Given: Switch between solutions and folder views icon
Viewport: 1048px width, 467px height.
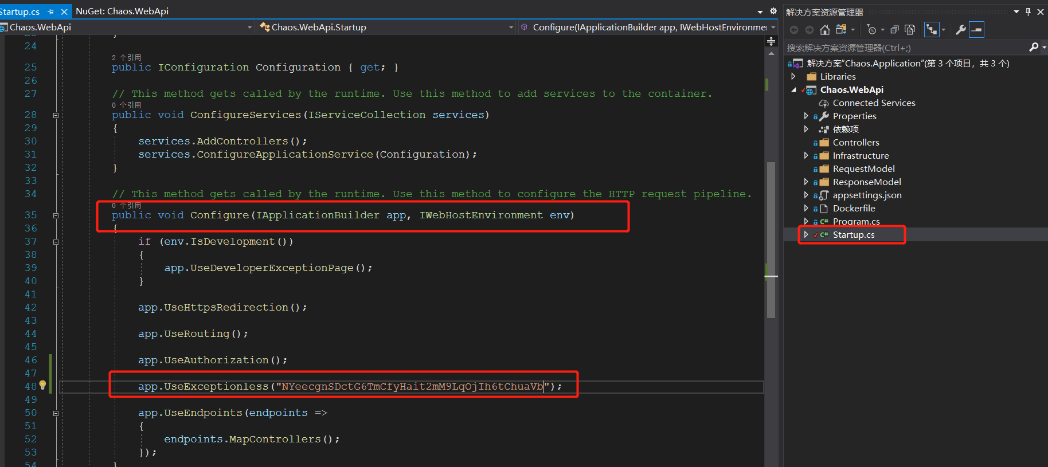Looking at the screenshot, I should point(841,30).
